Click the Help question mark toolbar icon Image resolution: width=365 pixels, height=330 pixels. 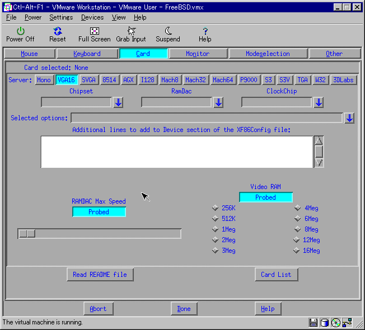coord(205,35)
